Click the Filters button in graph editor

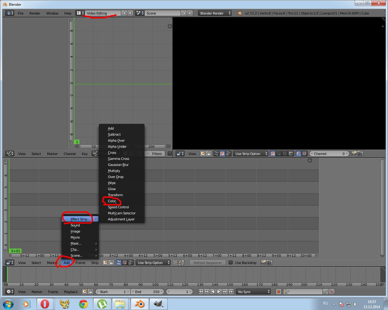155,153
